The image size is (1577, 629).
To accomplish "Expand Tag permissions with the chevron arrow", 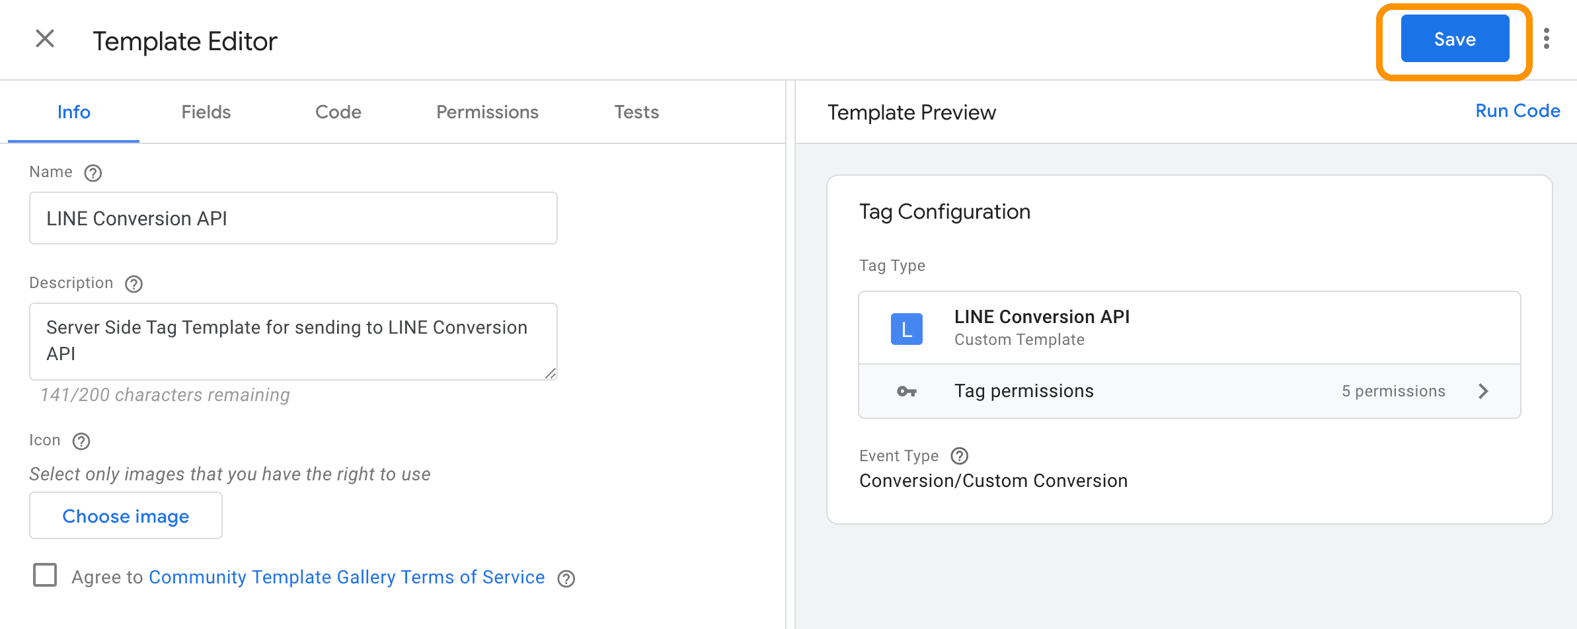I will pyautogui.click(x=1484, y=391).
